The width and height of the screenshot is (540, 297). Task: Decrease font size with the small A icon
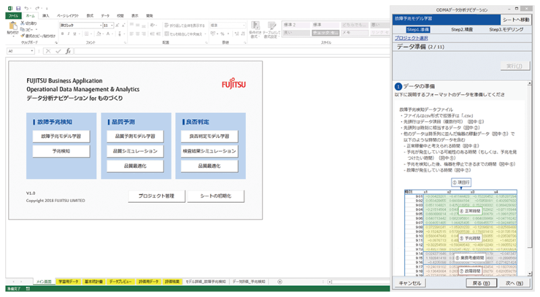click(x=123, y=26)
